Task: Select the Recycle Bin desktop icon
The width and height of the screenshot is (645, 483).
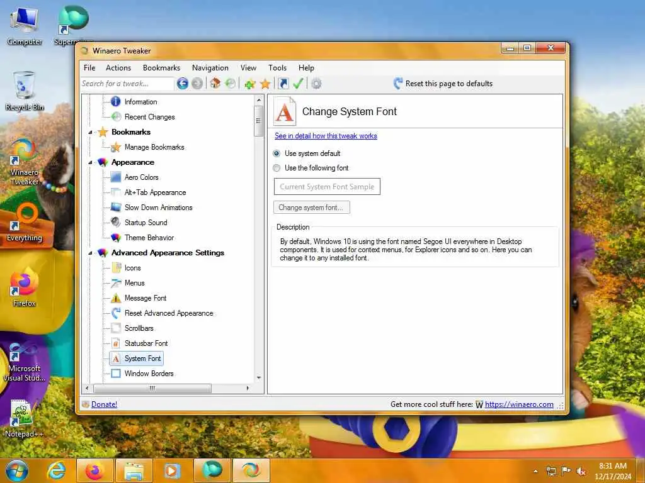Action: [x=25, y=91]
